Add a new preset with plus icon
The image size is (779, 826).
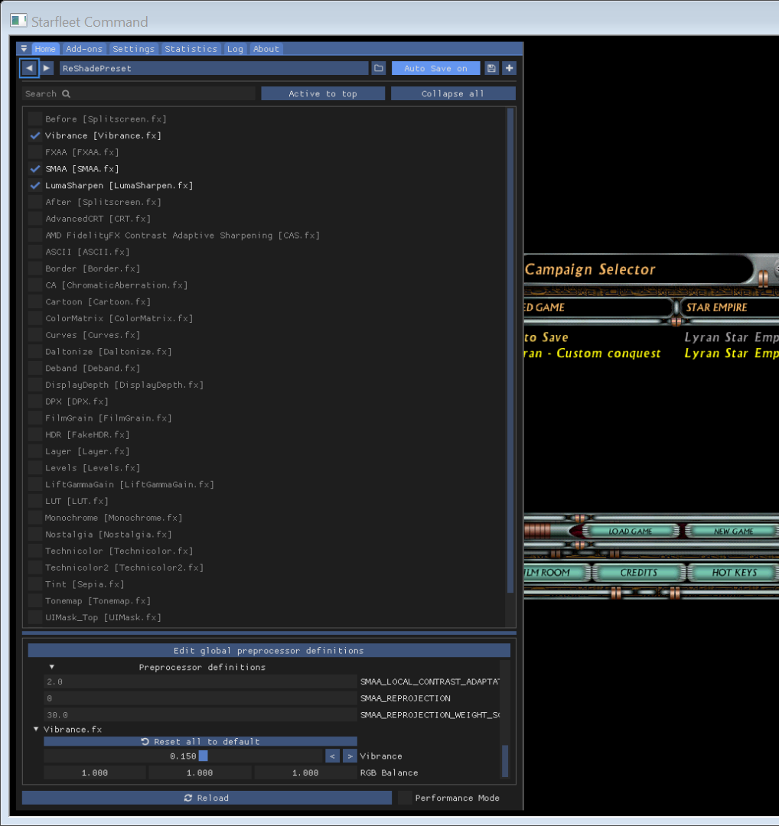(509, 68)
